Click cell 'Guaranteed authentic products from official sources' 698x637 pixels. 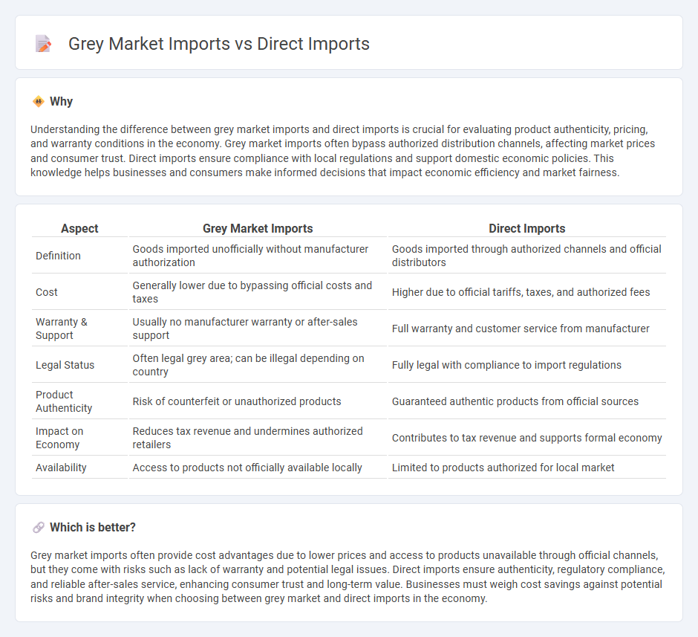coord(527,401)
